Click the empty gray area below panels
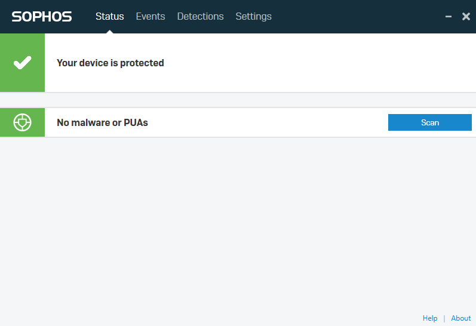This screenshot has width=476, height=326. (x=239, y=227)
